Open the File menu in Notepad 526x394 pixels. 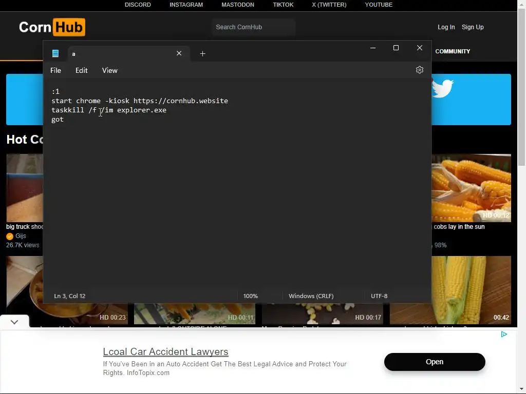point(55,70)
